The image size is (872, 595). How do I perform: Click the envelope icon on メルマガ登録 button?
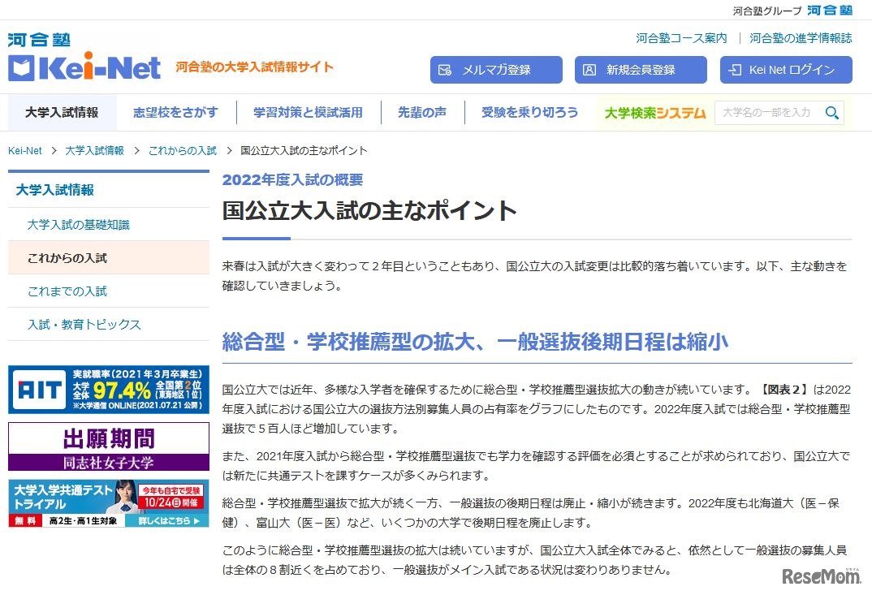click(445, 70)
